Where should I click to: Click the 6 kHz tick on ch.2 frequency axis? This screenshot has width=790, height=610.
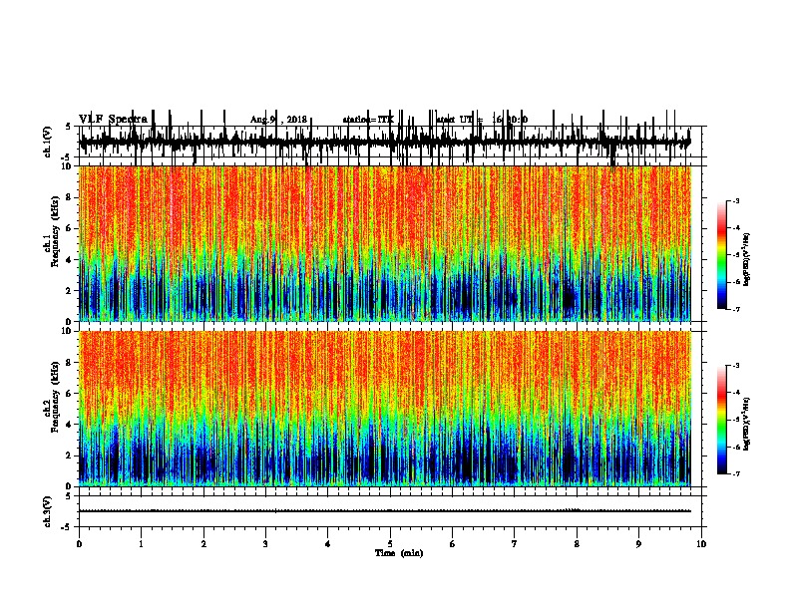point(70,394)
